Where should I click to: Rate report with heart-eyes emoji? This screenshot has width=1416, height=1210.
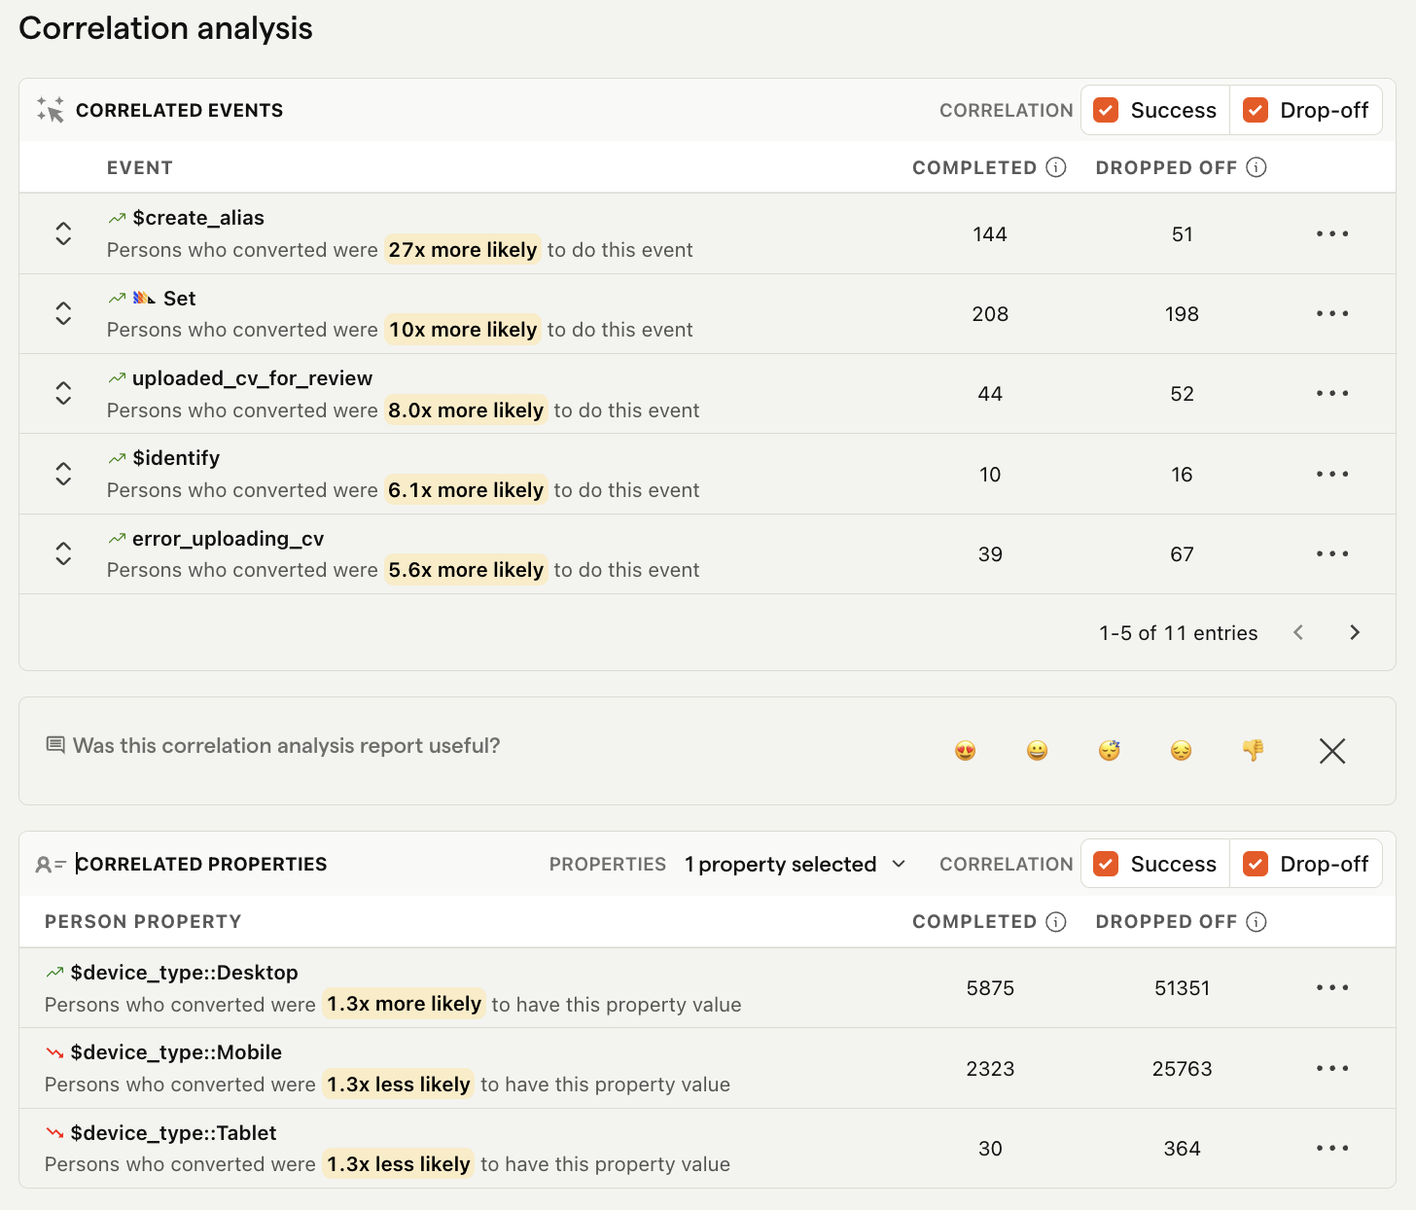coord(965,750)
